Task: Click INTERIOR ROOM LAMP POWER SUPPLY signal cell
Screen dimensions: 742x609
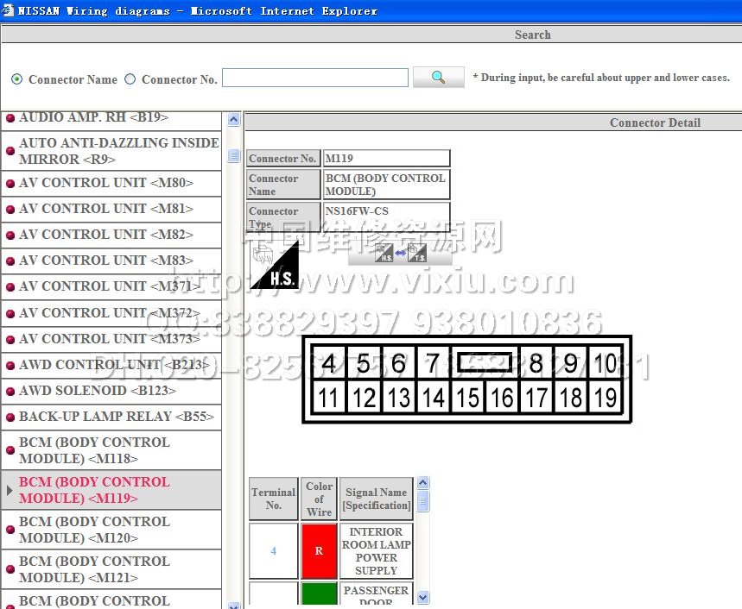Action: coord(377,551)
